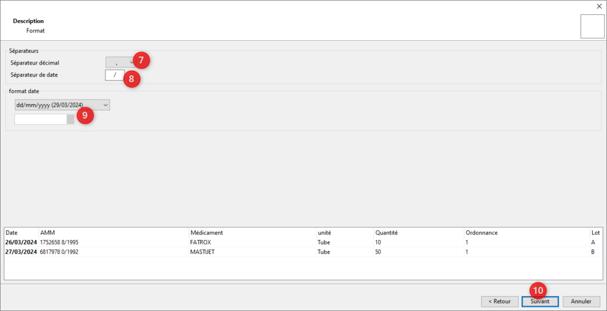Select the FATROX medication cell
The width and height of the screenshot is (607, 311).
click(201, 242)
